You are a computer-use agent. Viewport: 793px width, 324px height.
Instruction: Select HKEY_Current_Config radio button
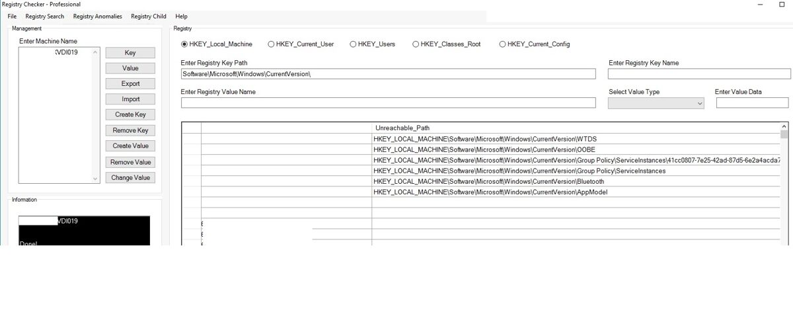click(534, 44)
